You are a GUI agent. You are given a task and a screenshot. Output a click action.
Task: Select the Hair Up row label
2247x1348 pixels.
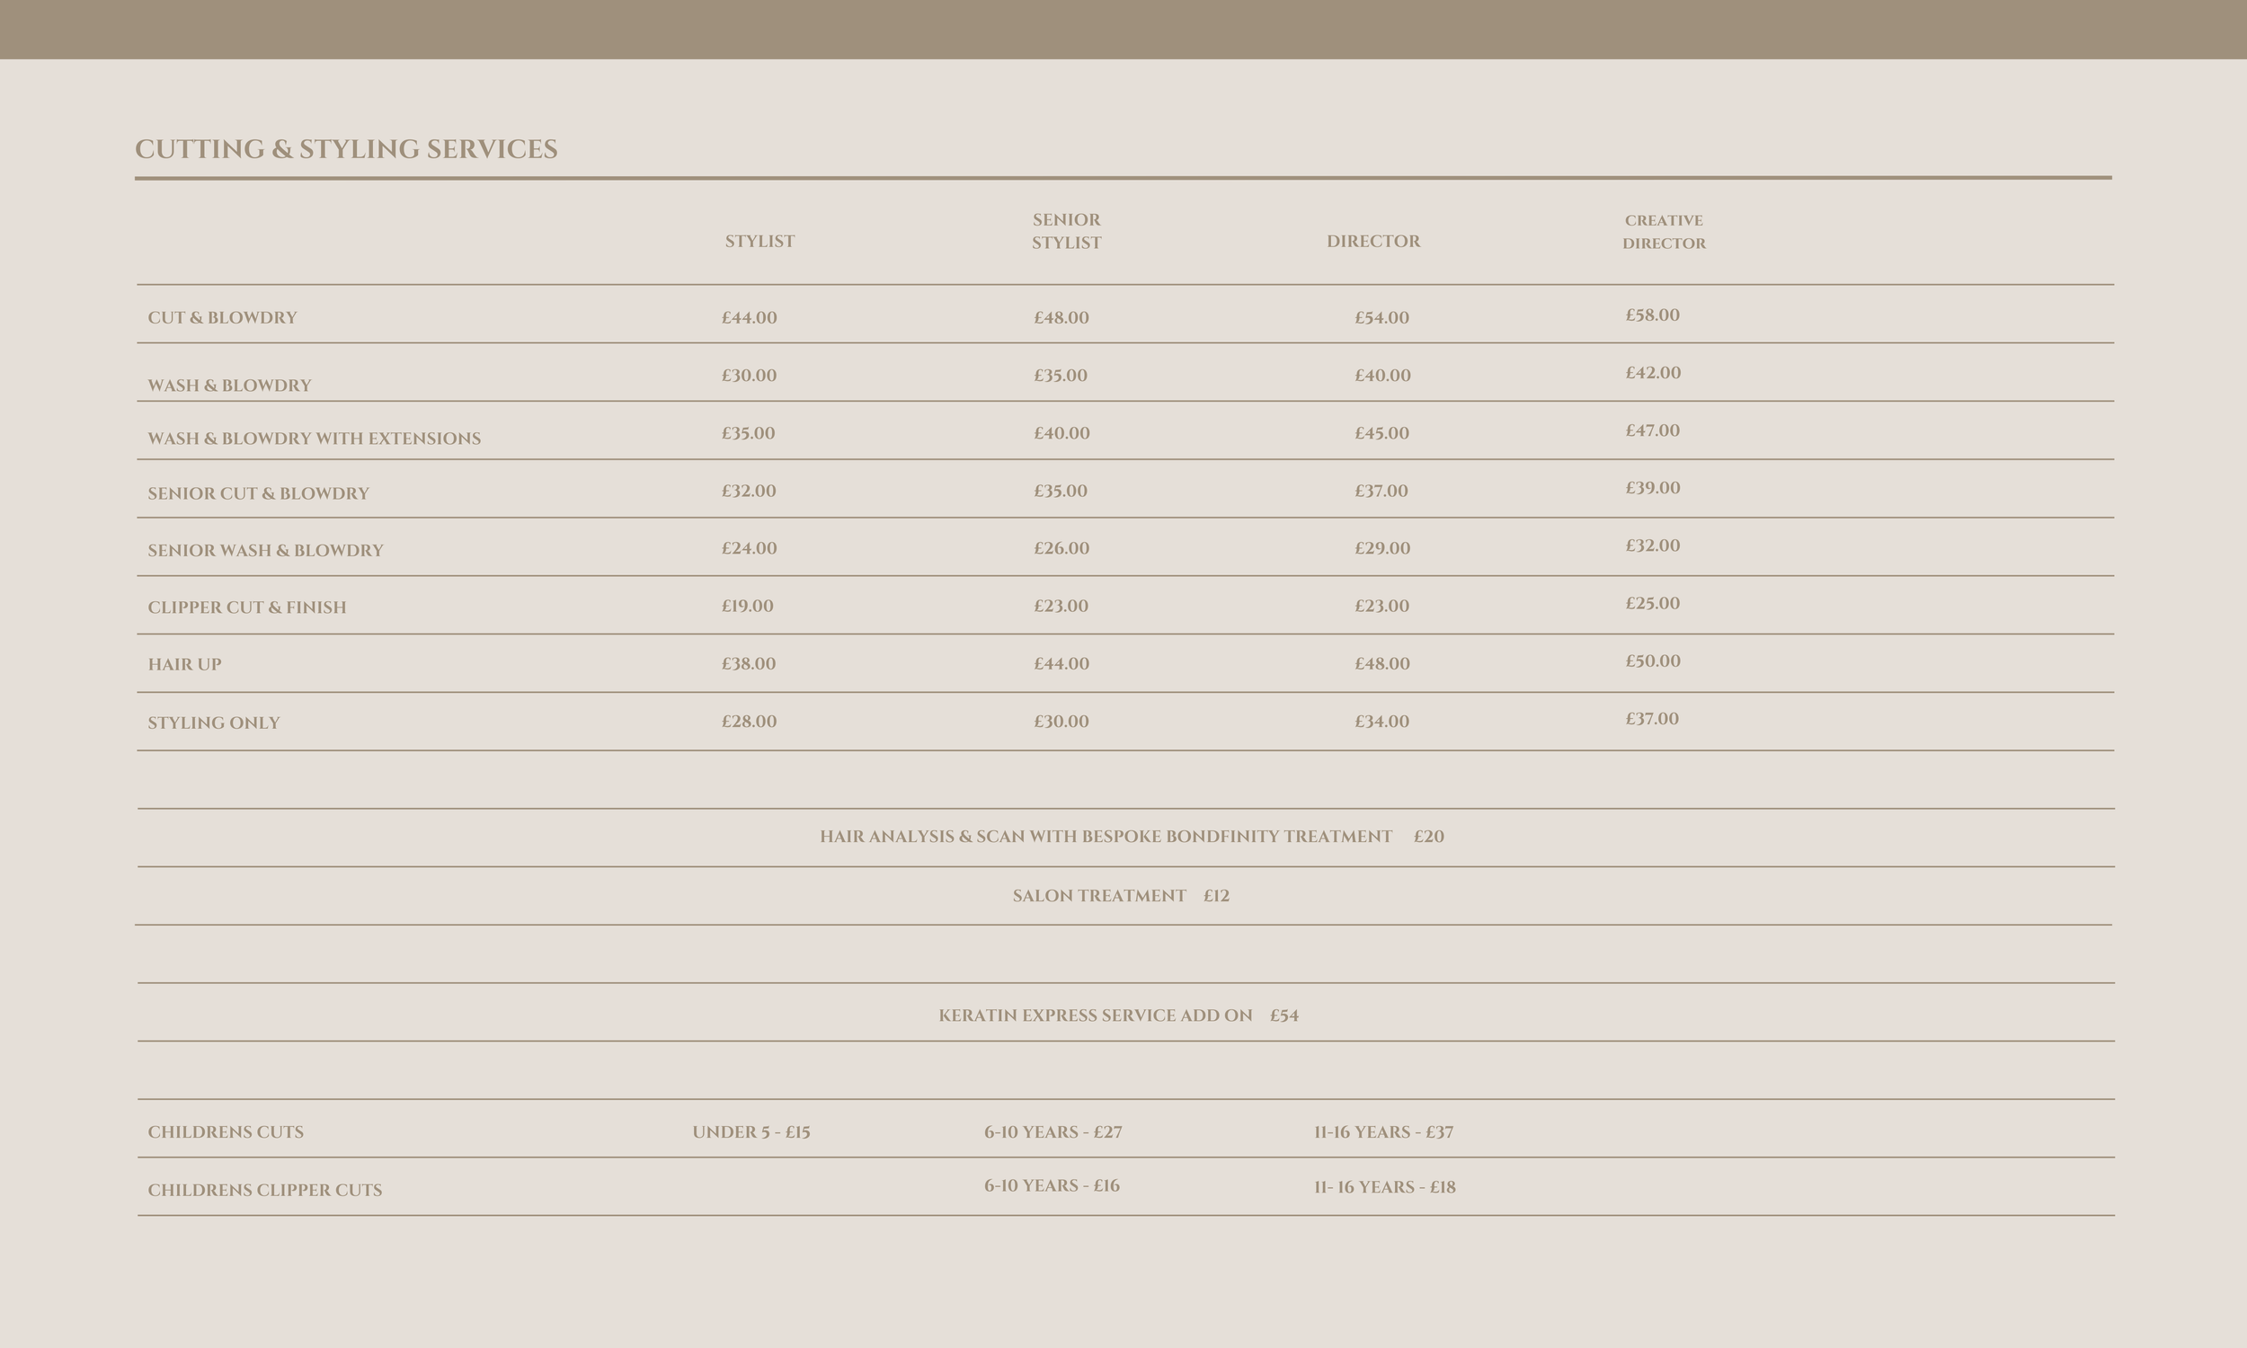pos(184,664)
